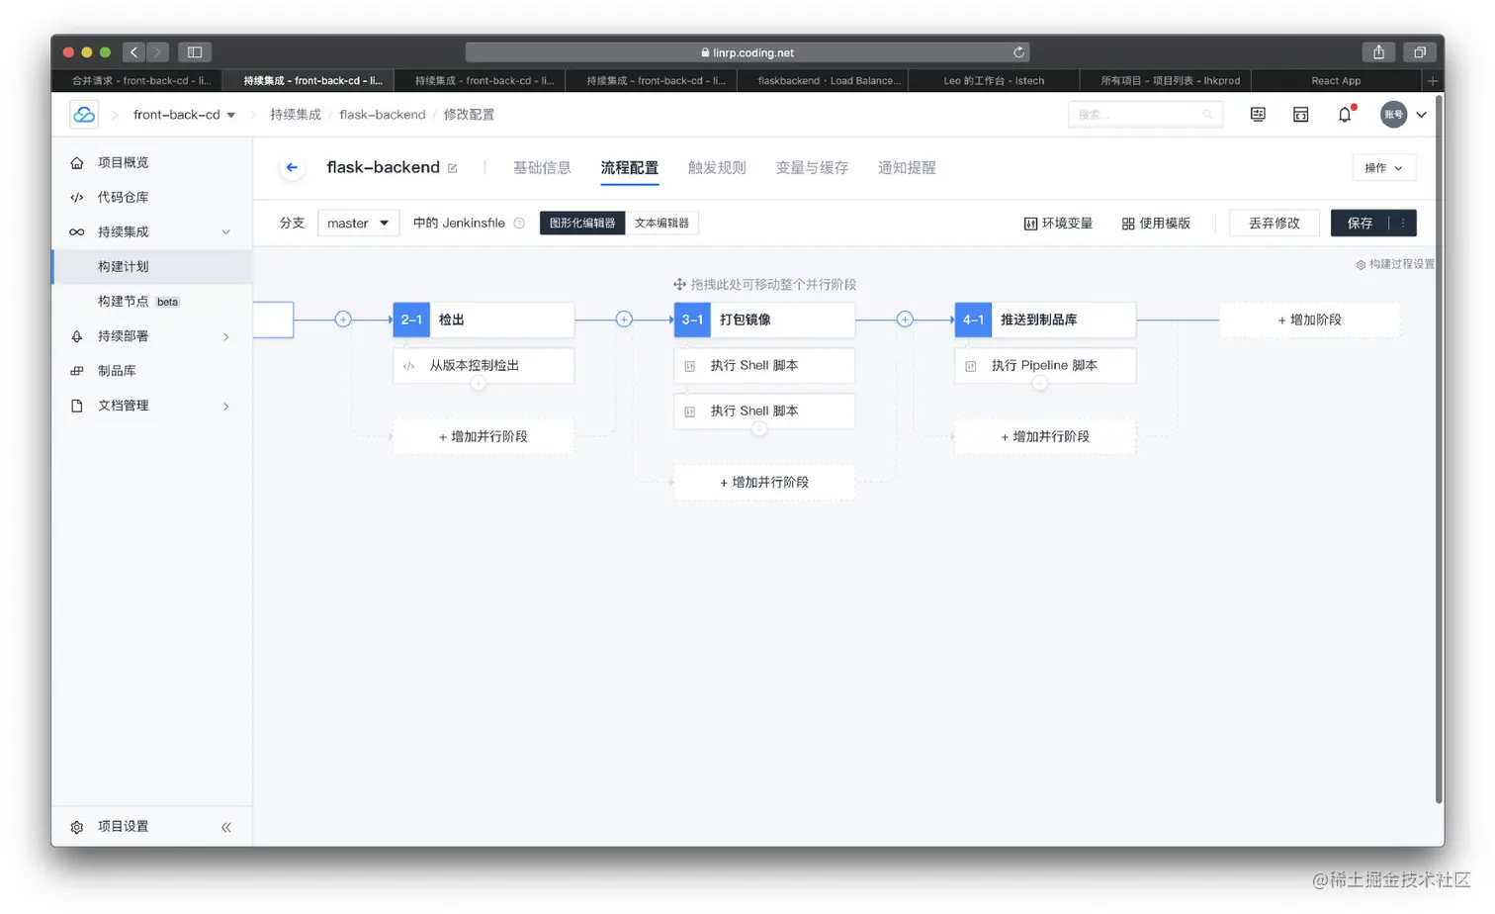The image size is (1495, 914).
Task: Select the 执行 Pipeline 脚本 step
Action: 1045,366
